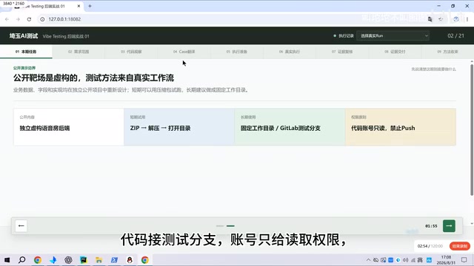Focus the address bar showing 127.0.0.1:18082
This screenshot has width=474, height=266.
(233, 19)
